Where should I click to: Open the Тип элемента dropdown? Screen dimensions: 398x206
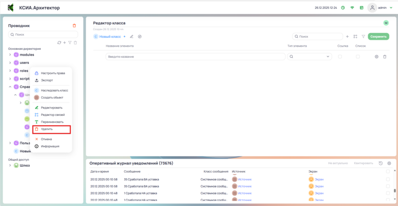point(309,57)
